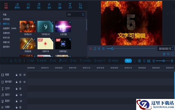
Task: Select 搞笑素材 category in the sidebar
Action: pos(6,47)
